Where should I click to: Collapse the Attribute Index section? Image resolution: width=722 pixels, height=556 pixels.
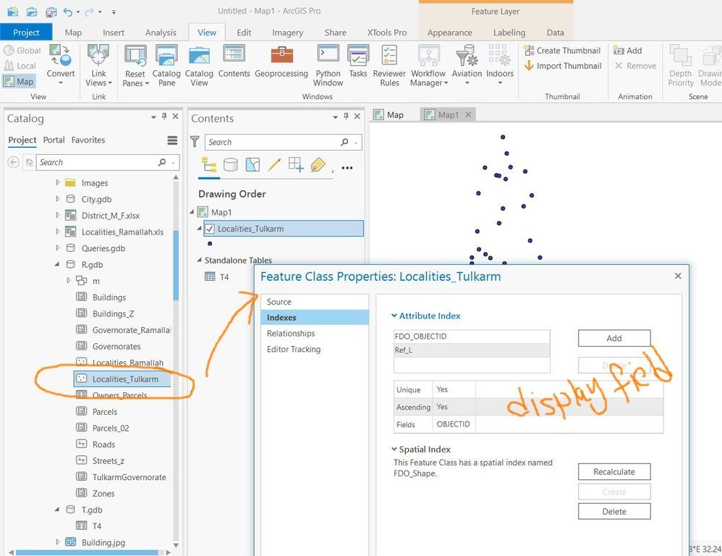(394, 316)
